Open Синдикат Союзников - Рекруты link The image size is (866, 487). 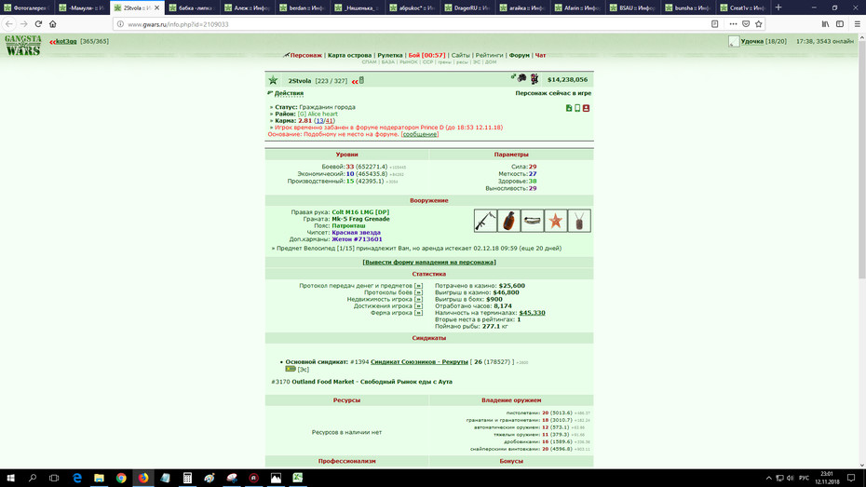click(x=419, y=362)
